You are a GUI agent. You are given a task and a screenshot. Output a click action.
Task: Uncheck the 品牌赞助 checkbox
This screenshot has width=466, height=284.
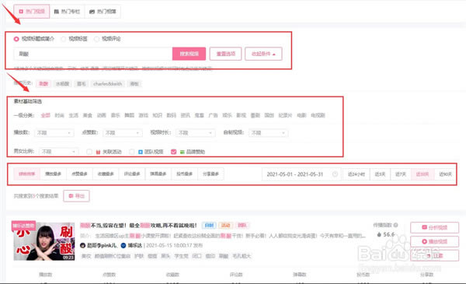[173, 152]
